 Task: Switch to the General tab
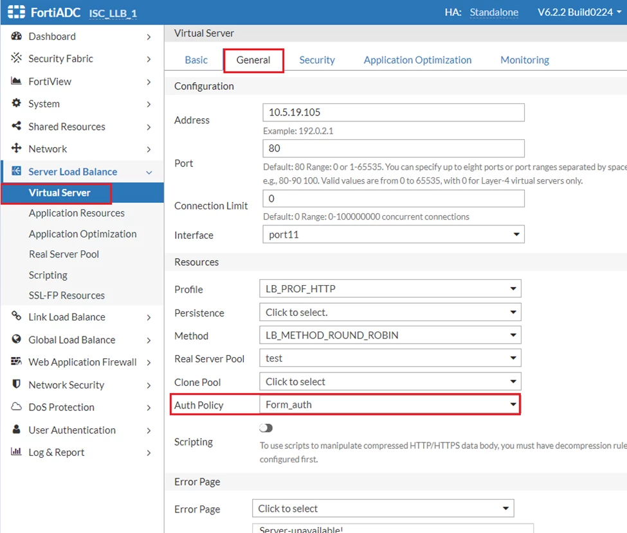(253, 60)
